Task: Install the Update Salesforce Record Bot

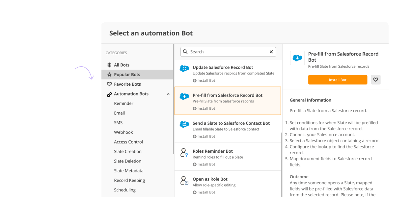Action: point(204,81)
